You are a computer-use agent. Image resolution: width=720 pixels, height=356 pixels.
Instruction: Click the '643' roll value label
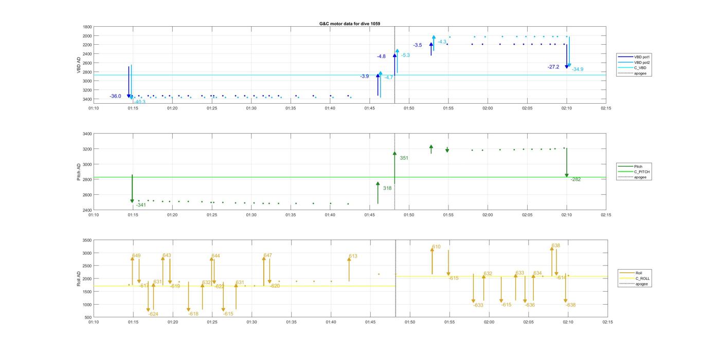167,255
